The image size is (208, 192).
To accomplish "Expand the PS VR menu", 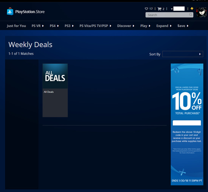I will click(38, 26).
